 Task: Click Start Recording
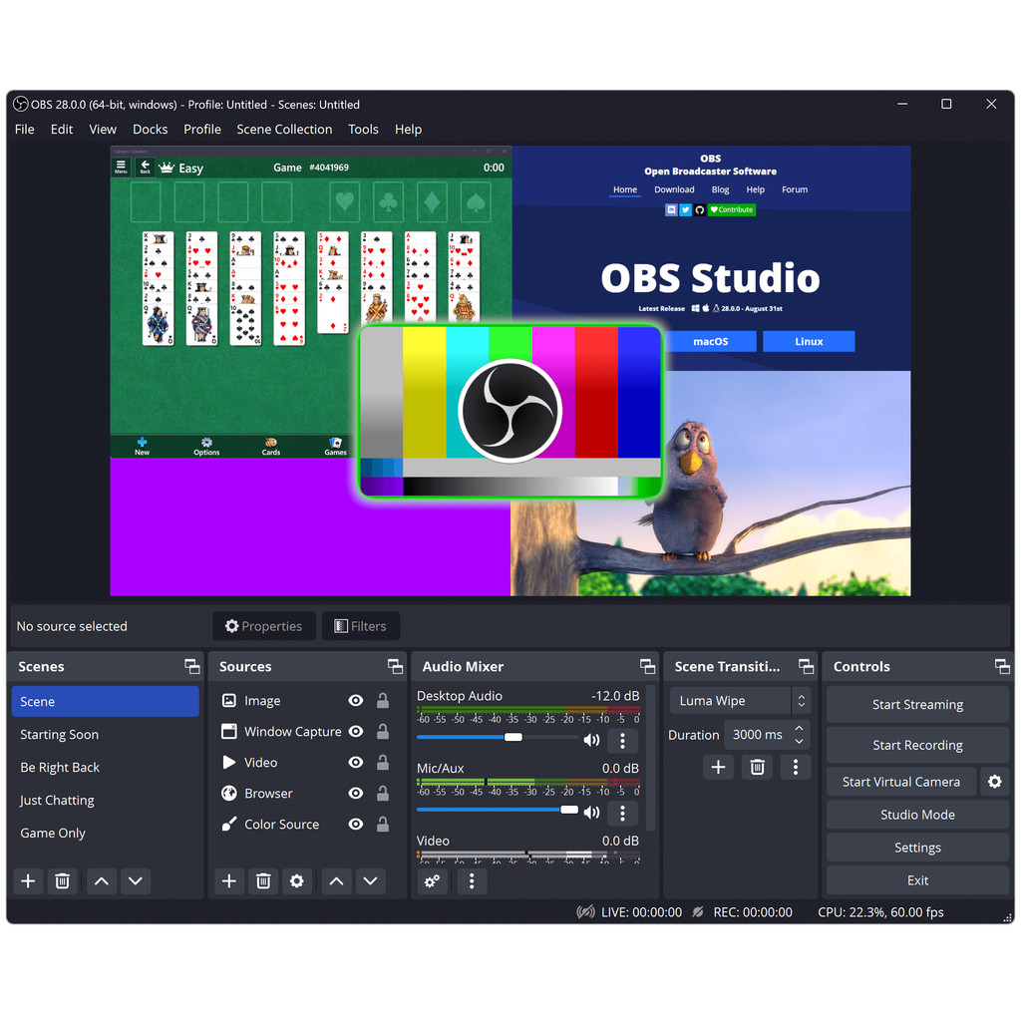pos(917,745)
